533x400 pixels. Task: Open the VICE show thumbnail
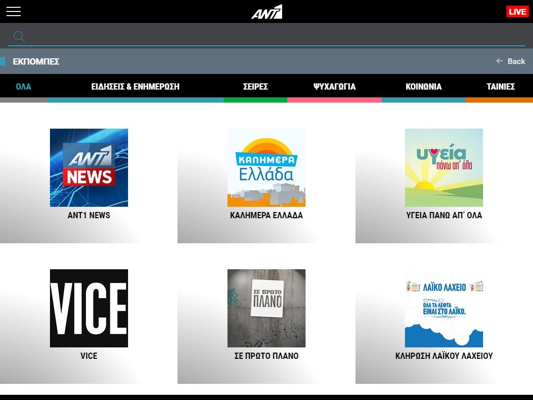coord(89,308)
